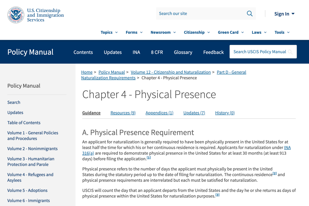Expand the Citizenship menu

coord(197,32)
